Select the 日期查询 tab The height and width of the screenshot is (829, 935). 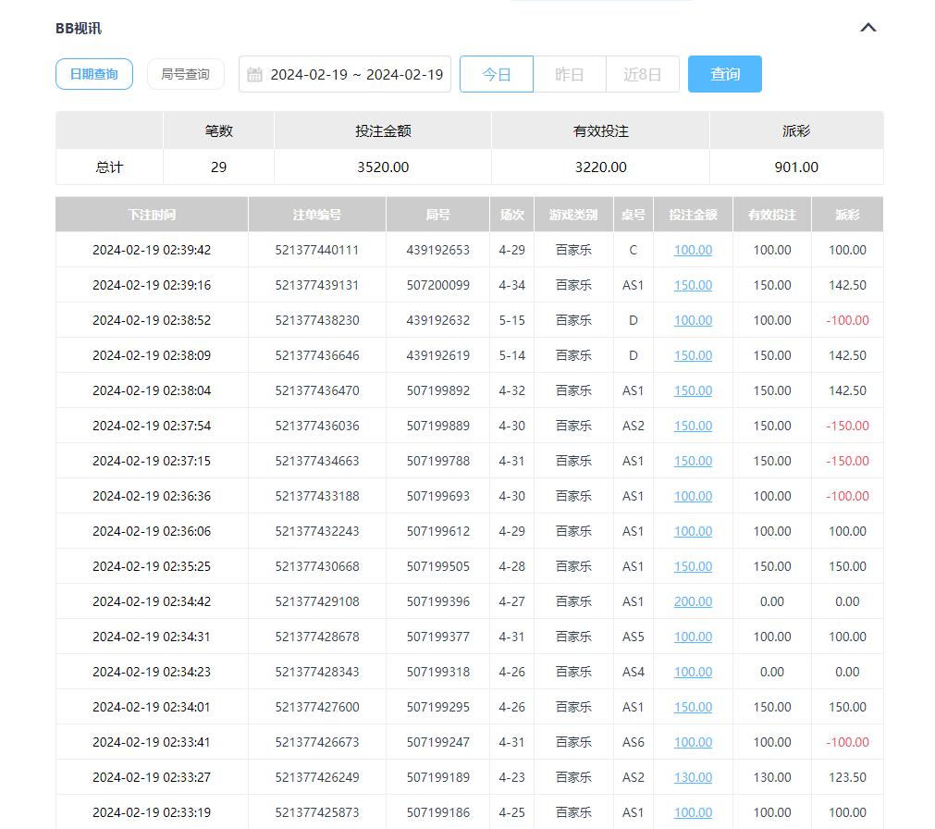(x=94, y=74)
